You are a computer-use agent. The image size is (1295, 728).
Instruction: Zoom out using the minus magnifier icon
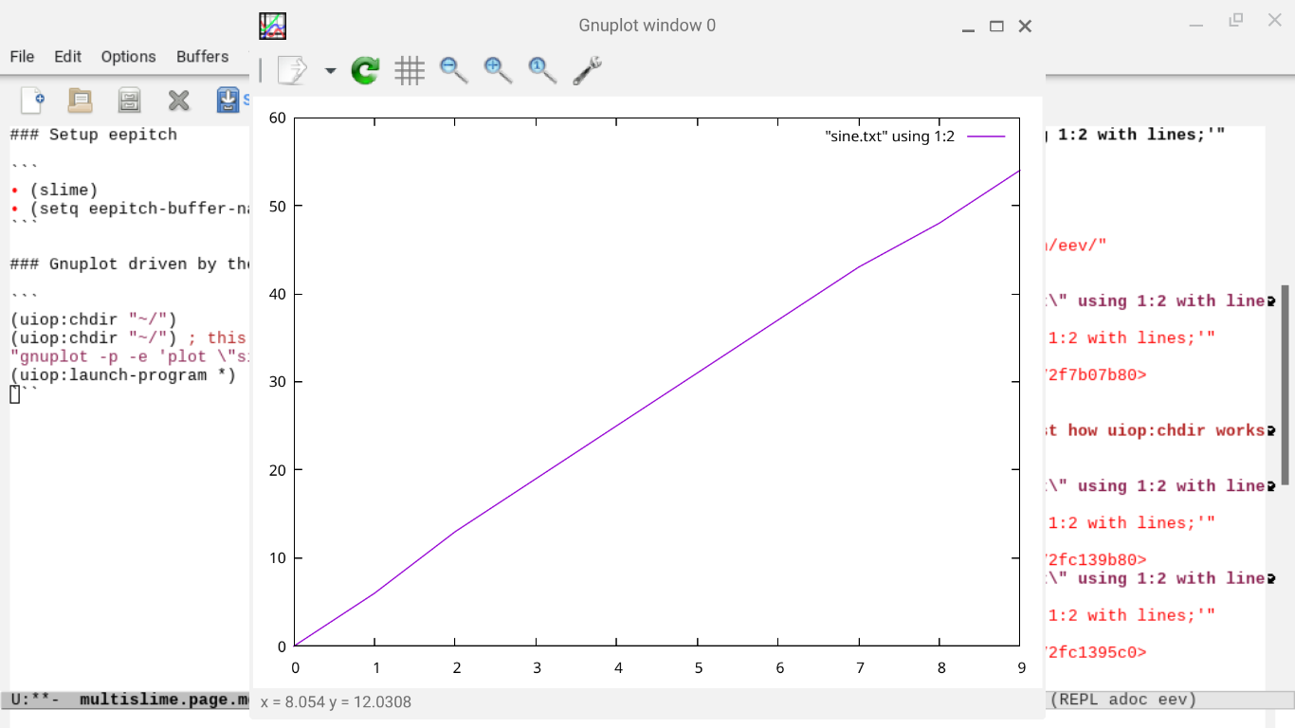453,70
